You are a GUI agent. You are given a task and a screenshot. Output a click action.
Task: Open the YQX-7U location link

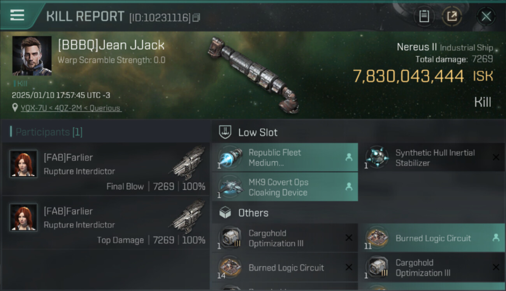tap(71, 108)
